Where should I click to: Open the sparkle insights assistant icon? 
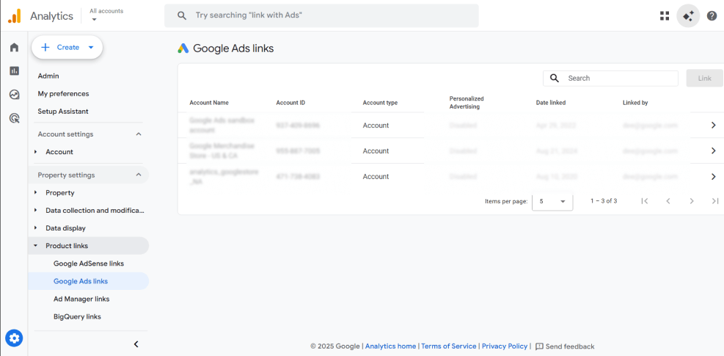pyautogui.click(x=688, y=15)
